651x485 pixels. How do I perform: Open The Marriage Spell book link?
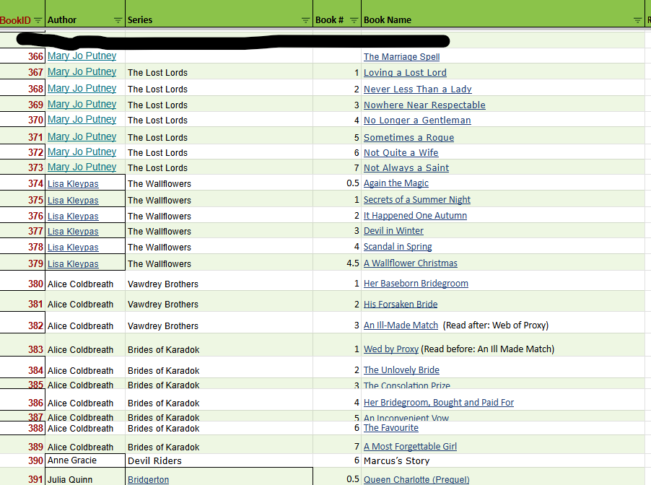coord(401,57)
